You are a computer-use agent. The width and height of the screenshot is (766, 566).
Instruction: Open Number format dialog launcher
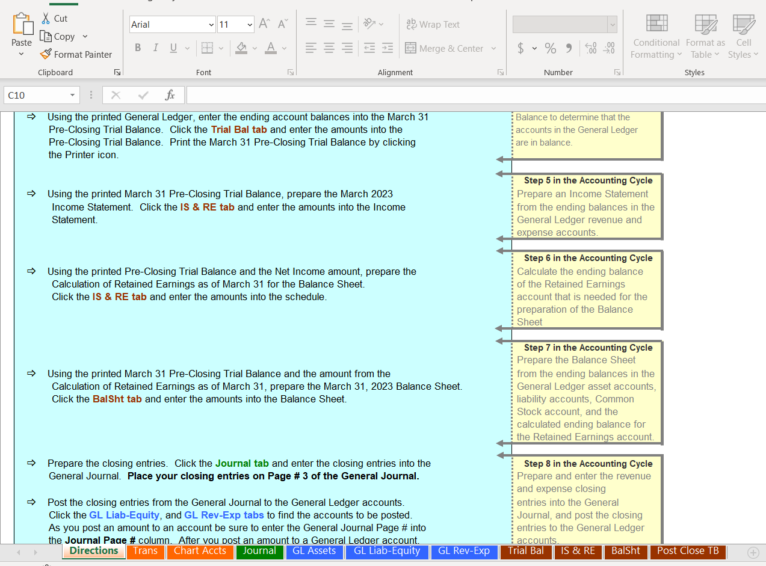tap(617, 72)
